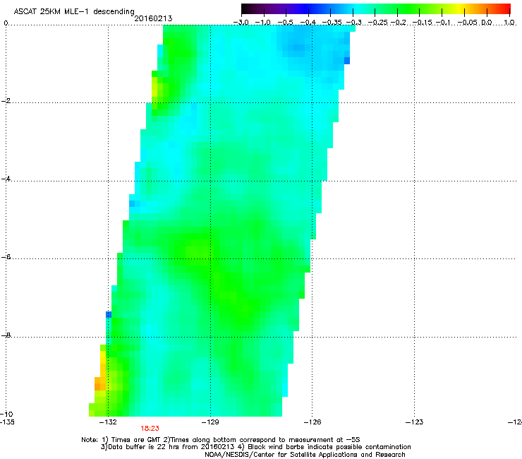522x459 pixels.
Task: Click the -6 latitude axis label
Action: pyautogui.click(x=6, y=257)
